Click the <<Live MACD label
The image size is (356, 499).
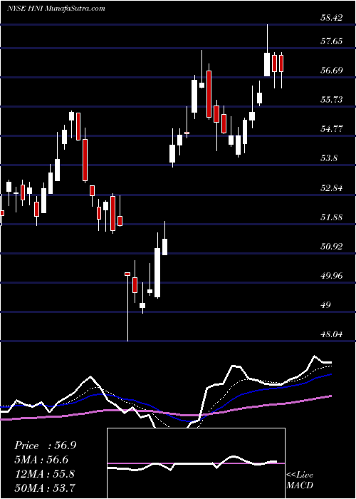point(300,480)
